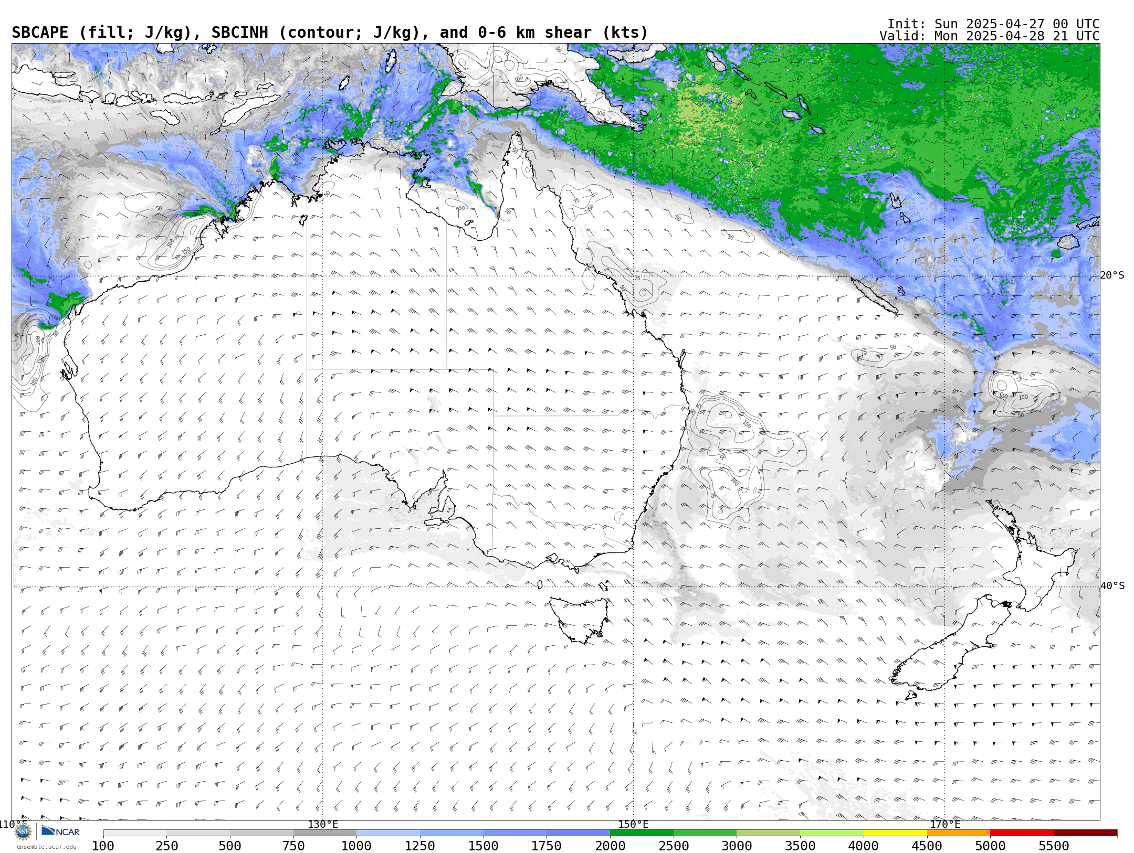Click the dark red colorbar segment above 5500
Viewport: 1134px width, 853px height.
(x=1086, y=833)
